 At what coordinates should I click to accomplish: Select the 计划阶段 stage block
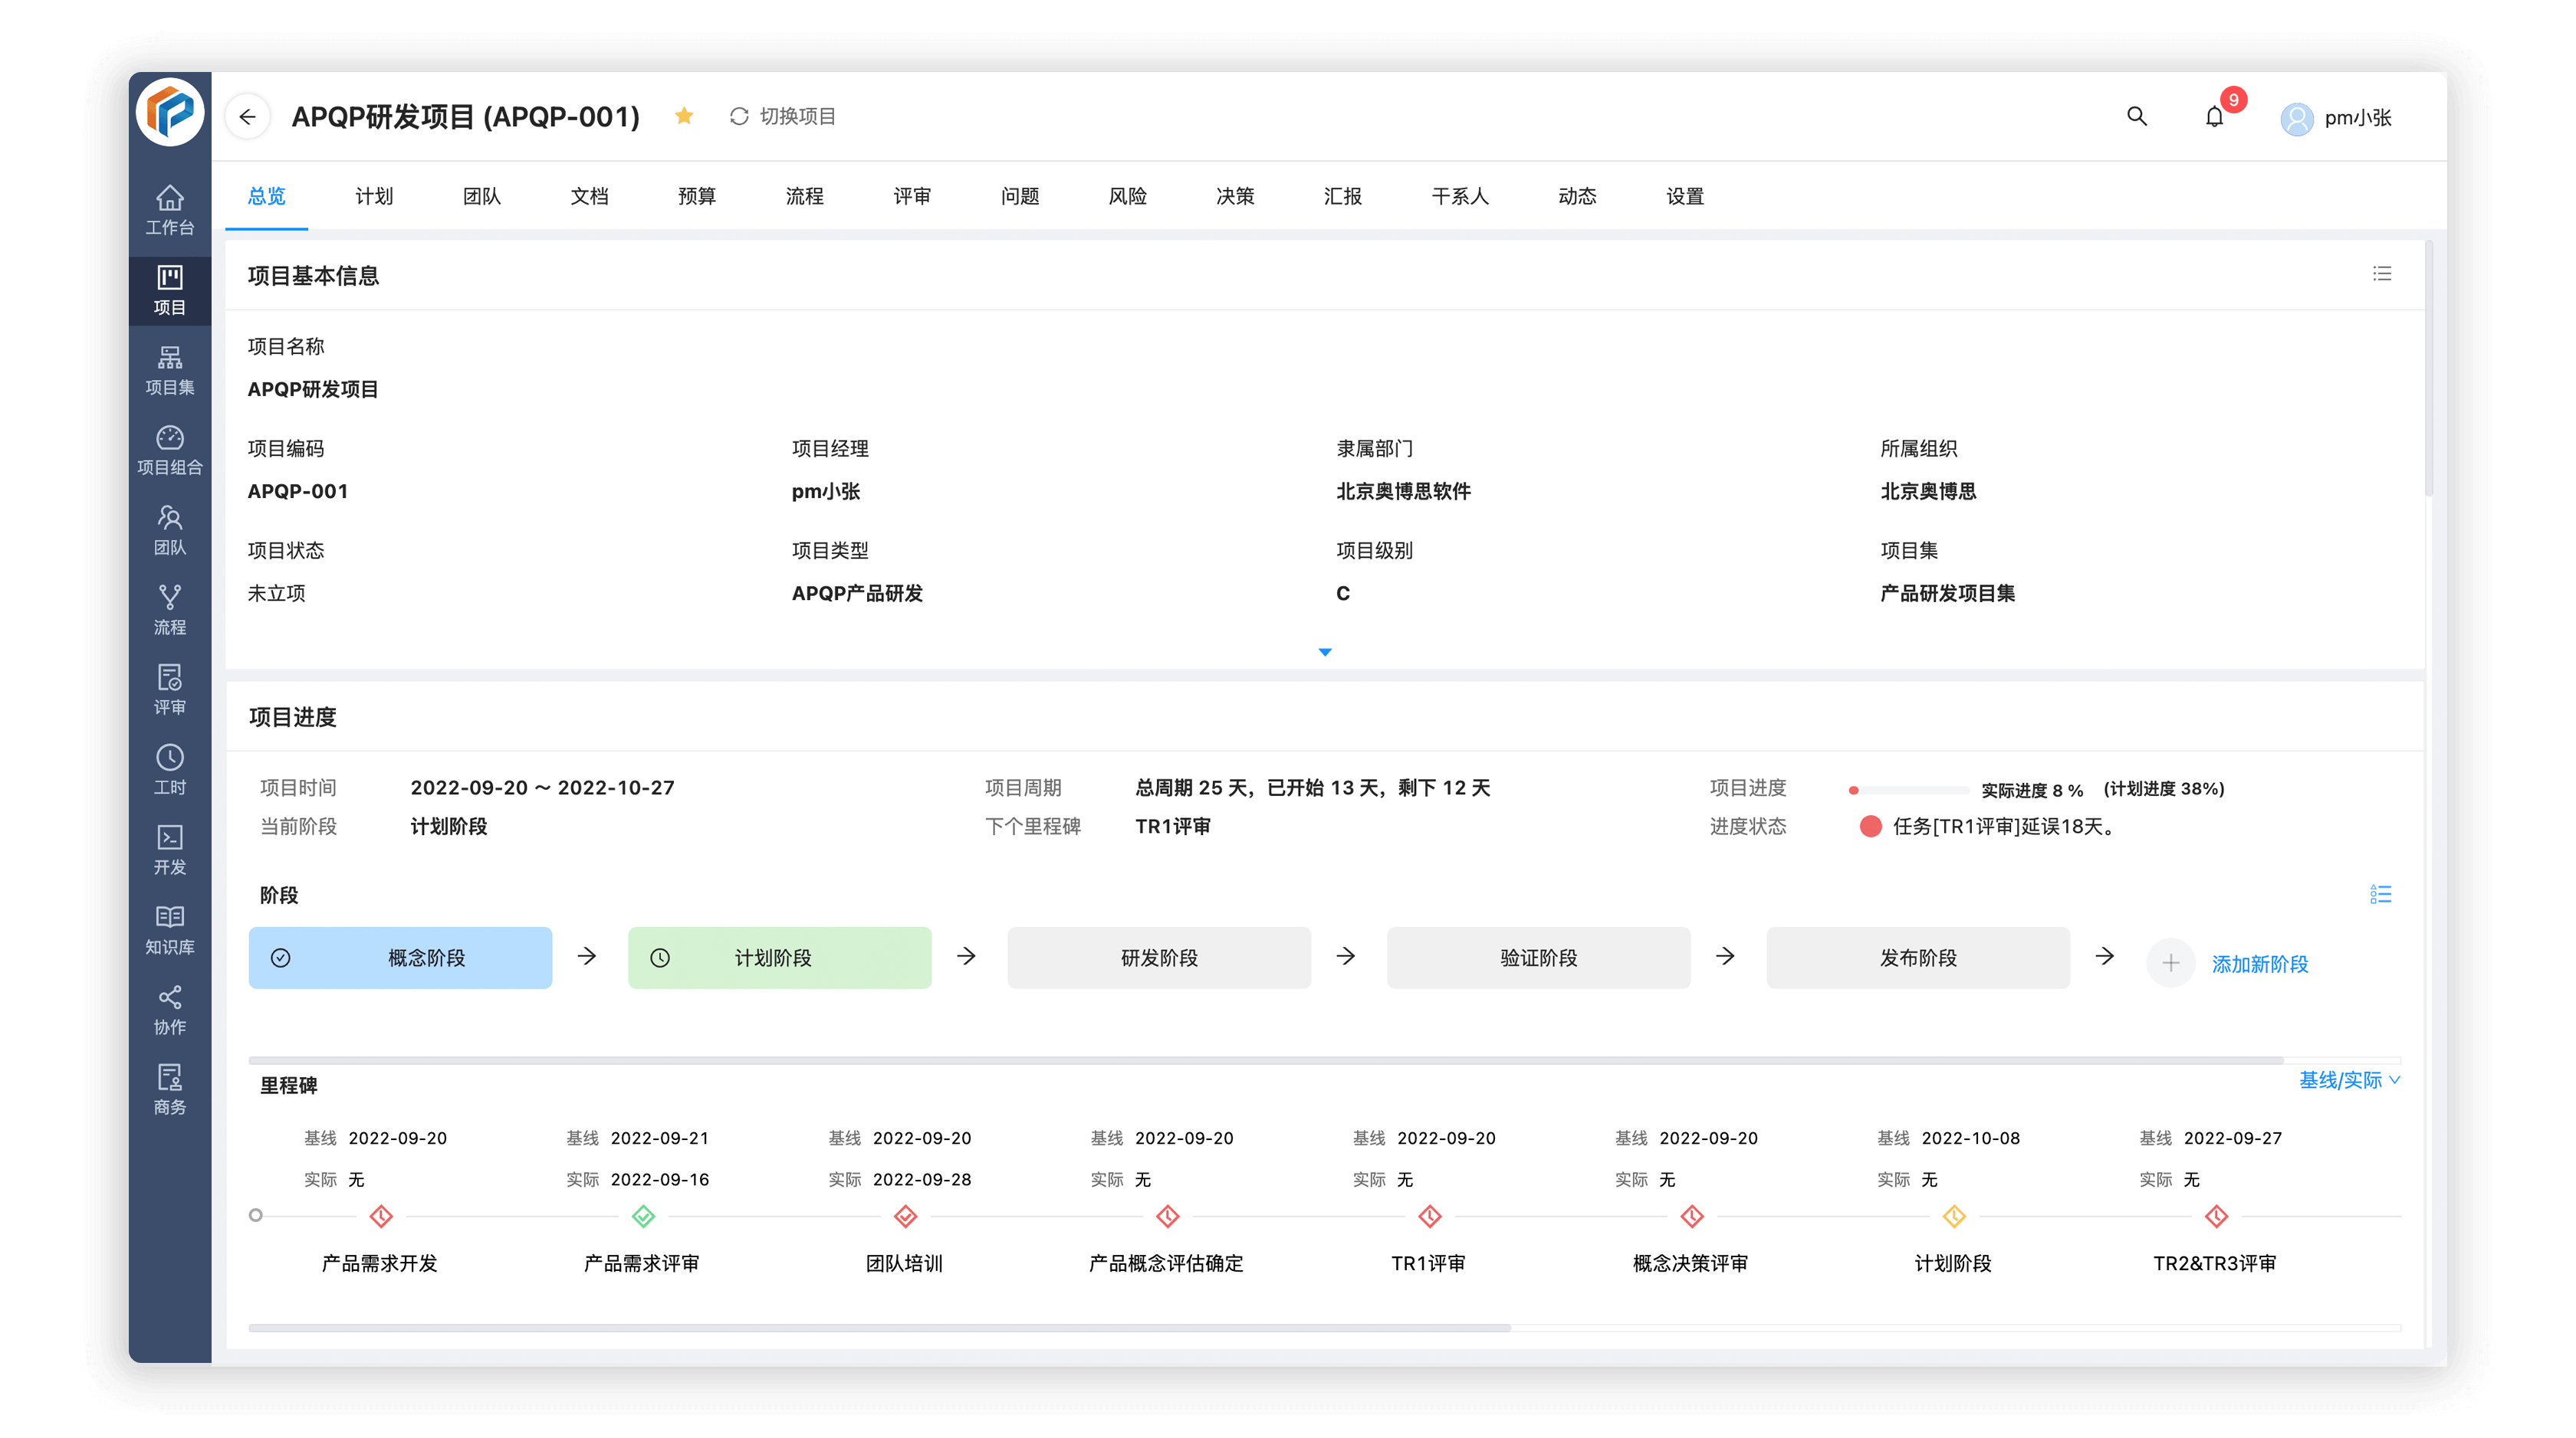pos(780,958)
